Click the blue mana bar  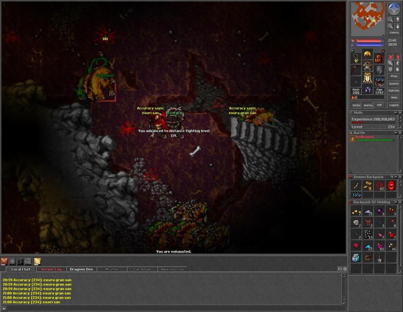point(370,45)
